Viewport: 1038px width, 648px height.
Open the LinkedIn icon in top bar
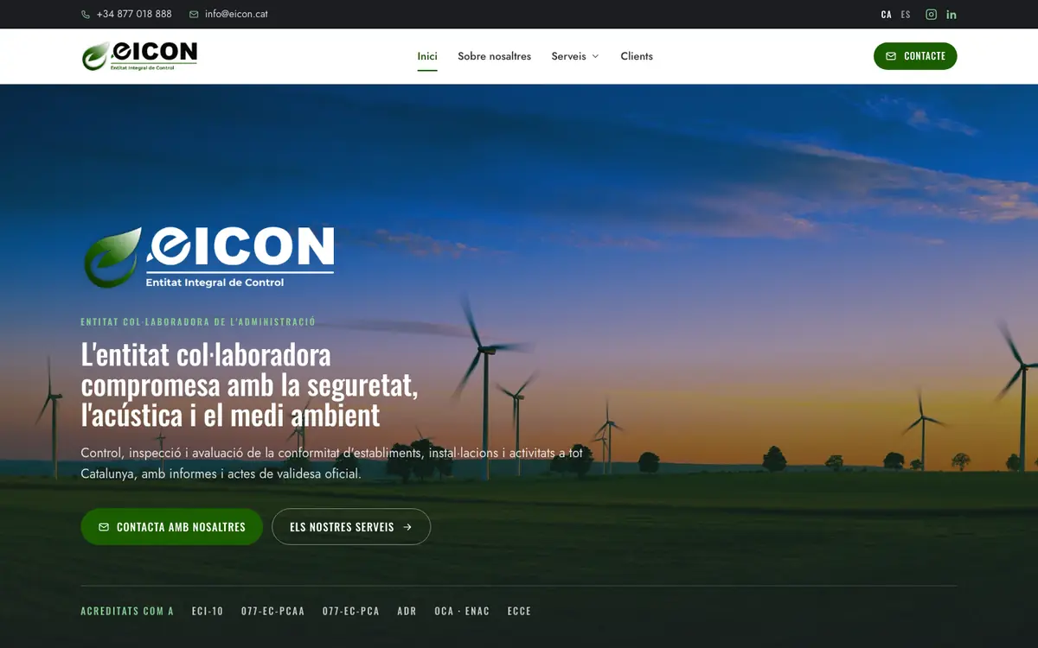951,14
